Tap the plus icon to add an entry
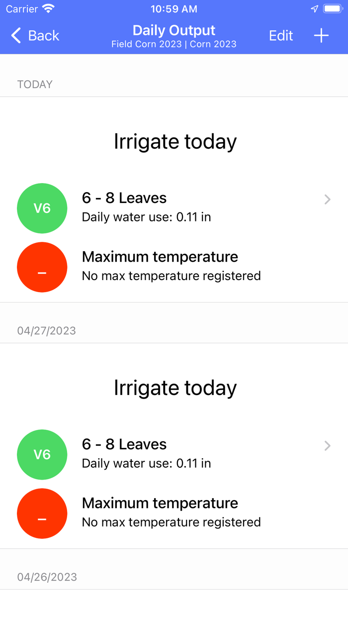Viewport: 348px width, 619px height. (x=321, y=35)
